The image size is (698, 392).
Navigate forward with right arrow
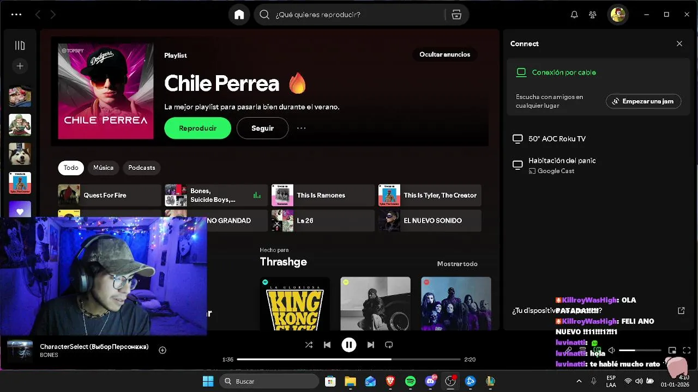click(53, 15)
